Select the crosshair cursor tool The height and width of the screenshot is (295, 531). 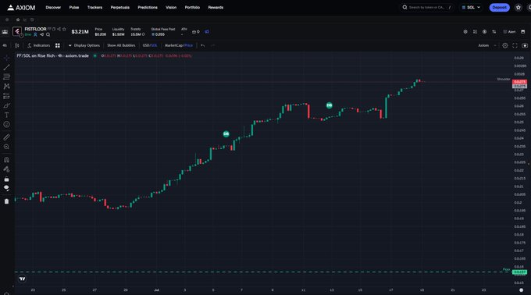(6, 58)
